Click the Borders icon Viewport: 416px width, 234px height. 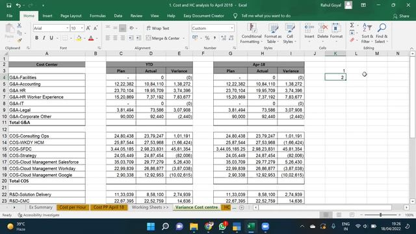click(x=65, y=38)
